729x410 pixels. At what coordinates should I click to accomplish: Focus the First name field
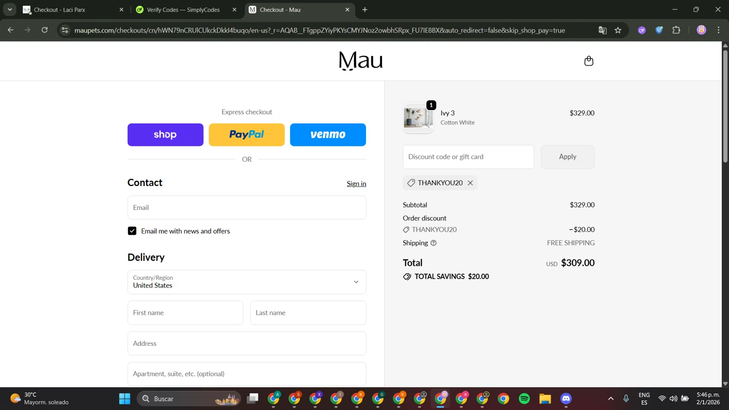pyautogui.click(x=185, y=313)
